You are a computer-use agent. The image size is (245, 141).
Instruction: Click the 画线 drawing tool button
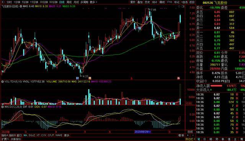(162, 2)
